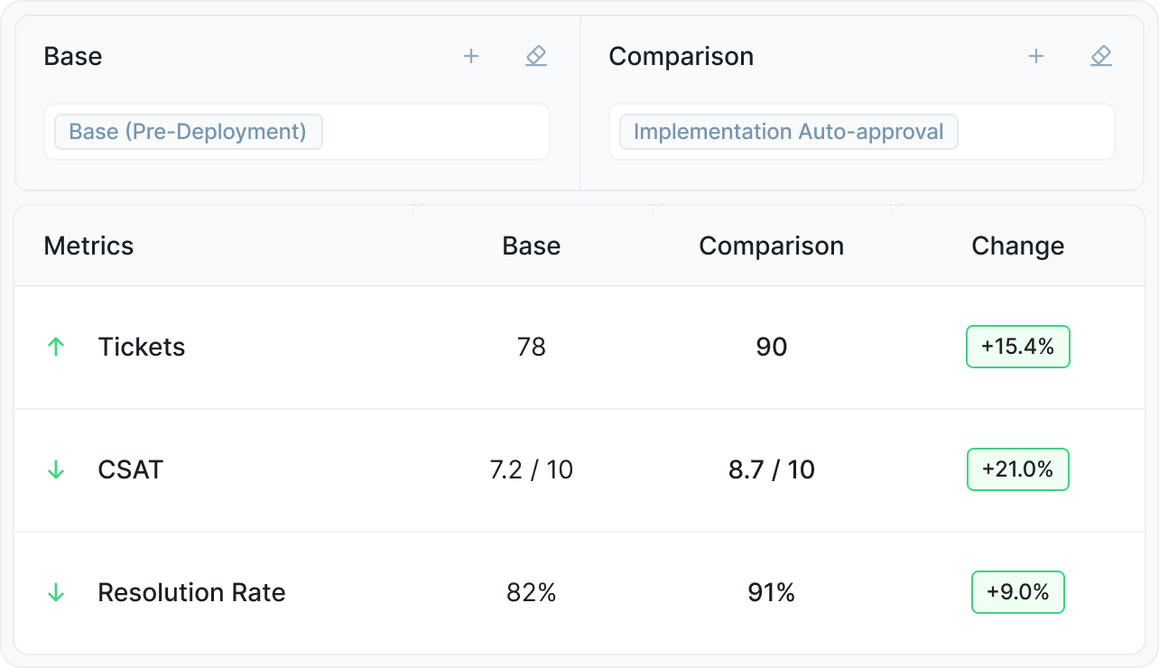Click the eraser icon in Comparison panel
The height and width of the screenshot is (668, 1159).
(x=1100, y=57)
